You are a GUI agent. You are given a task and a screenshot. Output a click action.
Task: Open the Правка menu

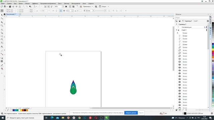point(9,4)
